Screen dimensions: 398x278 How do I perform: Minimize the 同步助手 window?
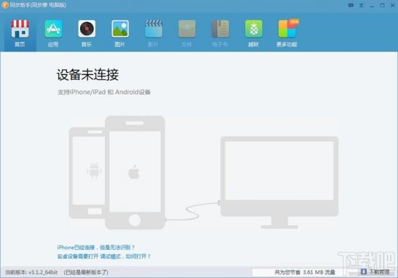(372, 6)
